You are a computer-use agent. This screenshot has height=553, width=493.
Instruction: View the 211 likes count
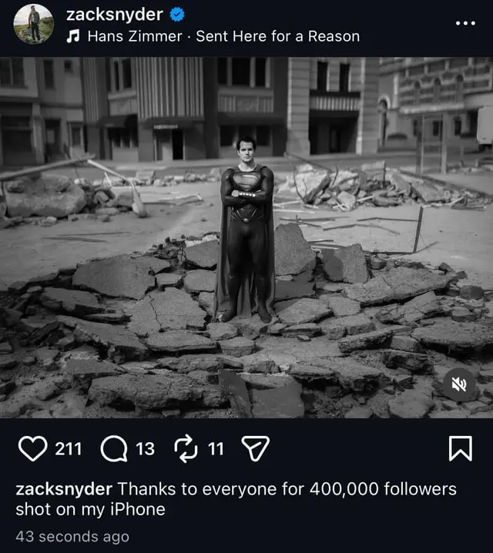[x=68, y=448]
